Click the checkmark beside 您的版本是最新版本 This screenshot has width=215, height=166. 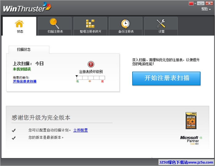[x=14, y=138]
